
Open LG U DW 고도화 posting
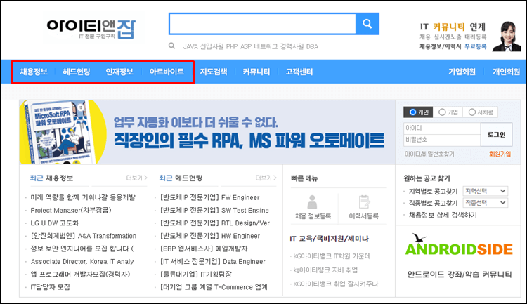[x=54, y=223]
